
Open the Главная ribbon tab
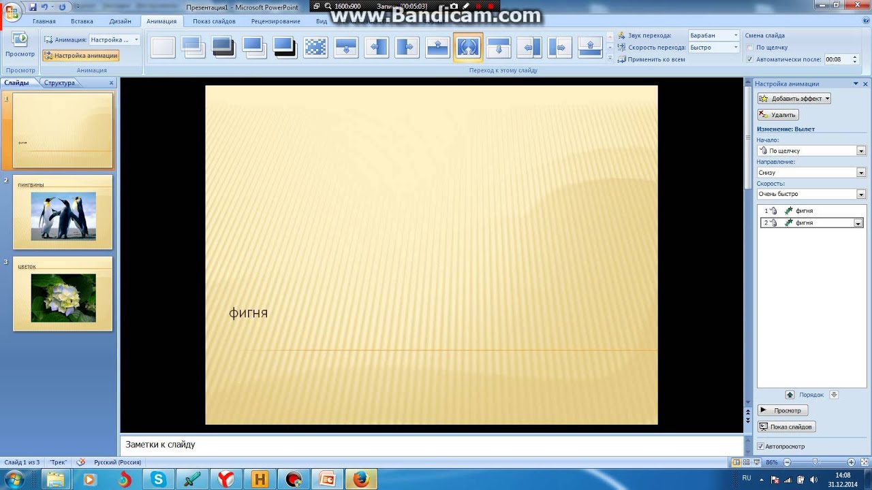(44, 21)
